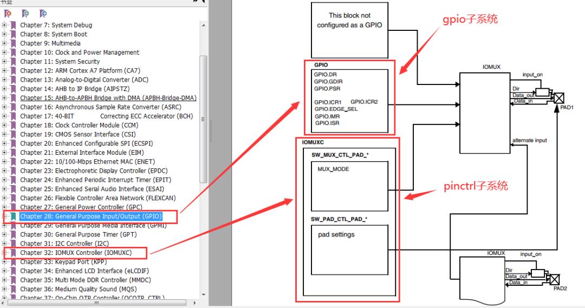Click the add bookmark icon
This screenshot has height=308, width=585.
click(x=25, y=14)
